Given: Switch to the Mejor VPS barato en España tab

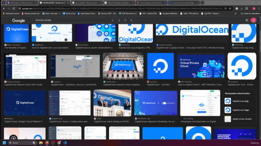Looking at the screenshot, I should pyautogui.click(x=119, y=3).
